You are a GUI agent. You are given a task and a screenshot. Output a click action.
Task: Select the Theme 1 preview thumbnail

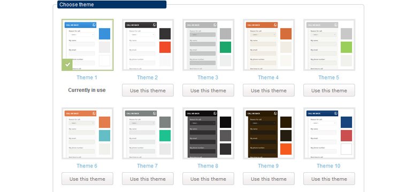pos(87,45)
